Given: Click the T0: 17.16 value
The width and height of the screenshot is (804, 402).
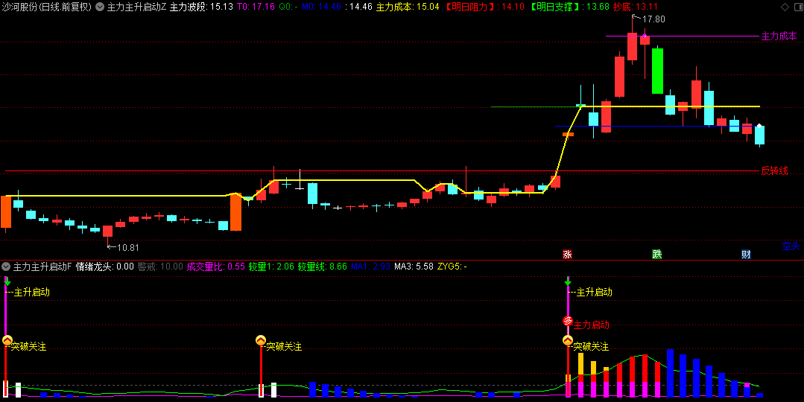Looking at the screenshot, I should [x=256, y=7].
